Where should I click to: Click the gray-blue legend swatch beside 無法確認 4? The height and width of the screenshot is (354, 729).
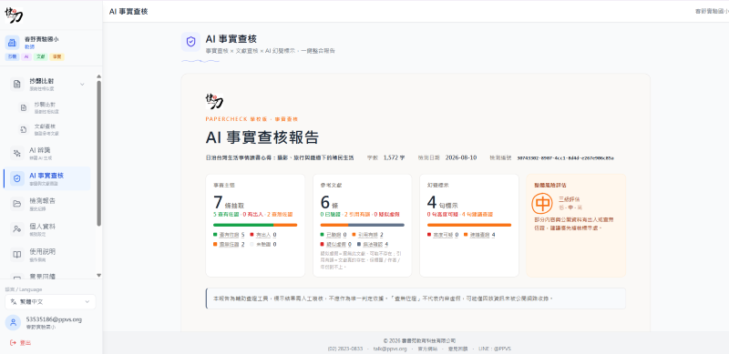pos(359,244)
